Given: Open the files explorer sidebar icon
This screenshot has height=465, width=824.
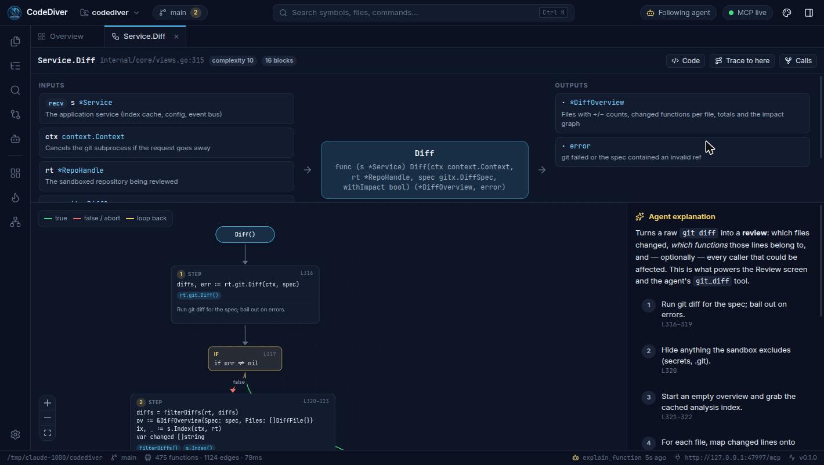Looking at the screenshot, I should pos(16,42).
